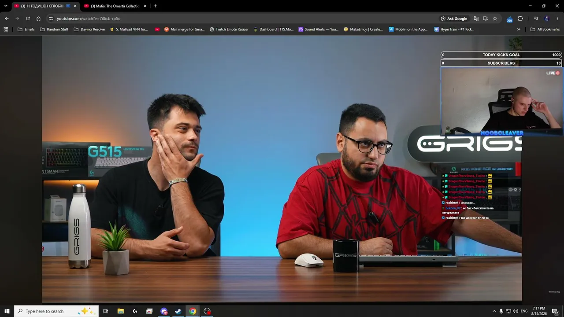564x317 pixels.
Task: Open the microphone tray icon
Action: [x=501, y=311]
